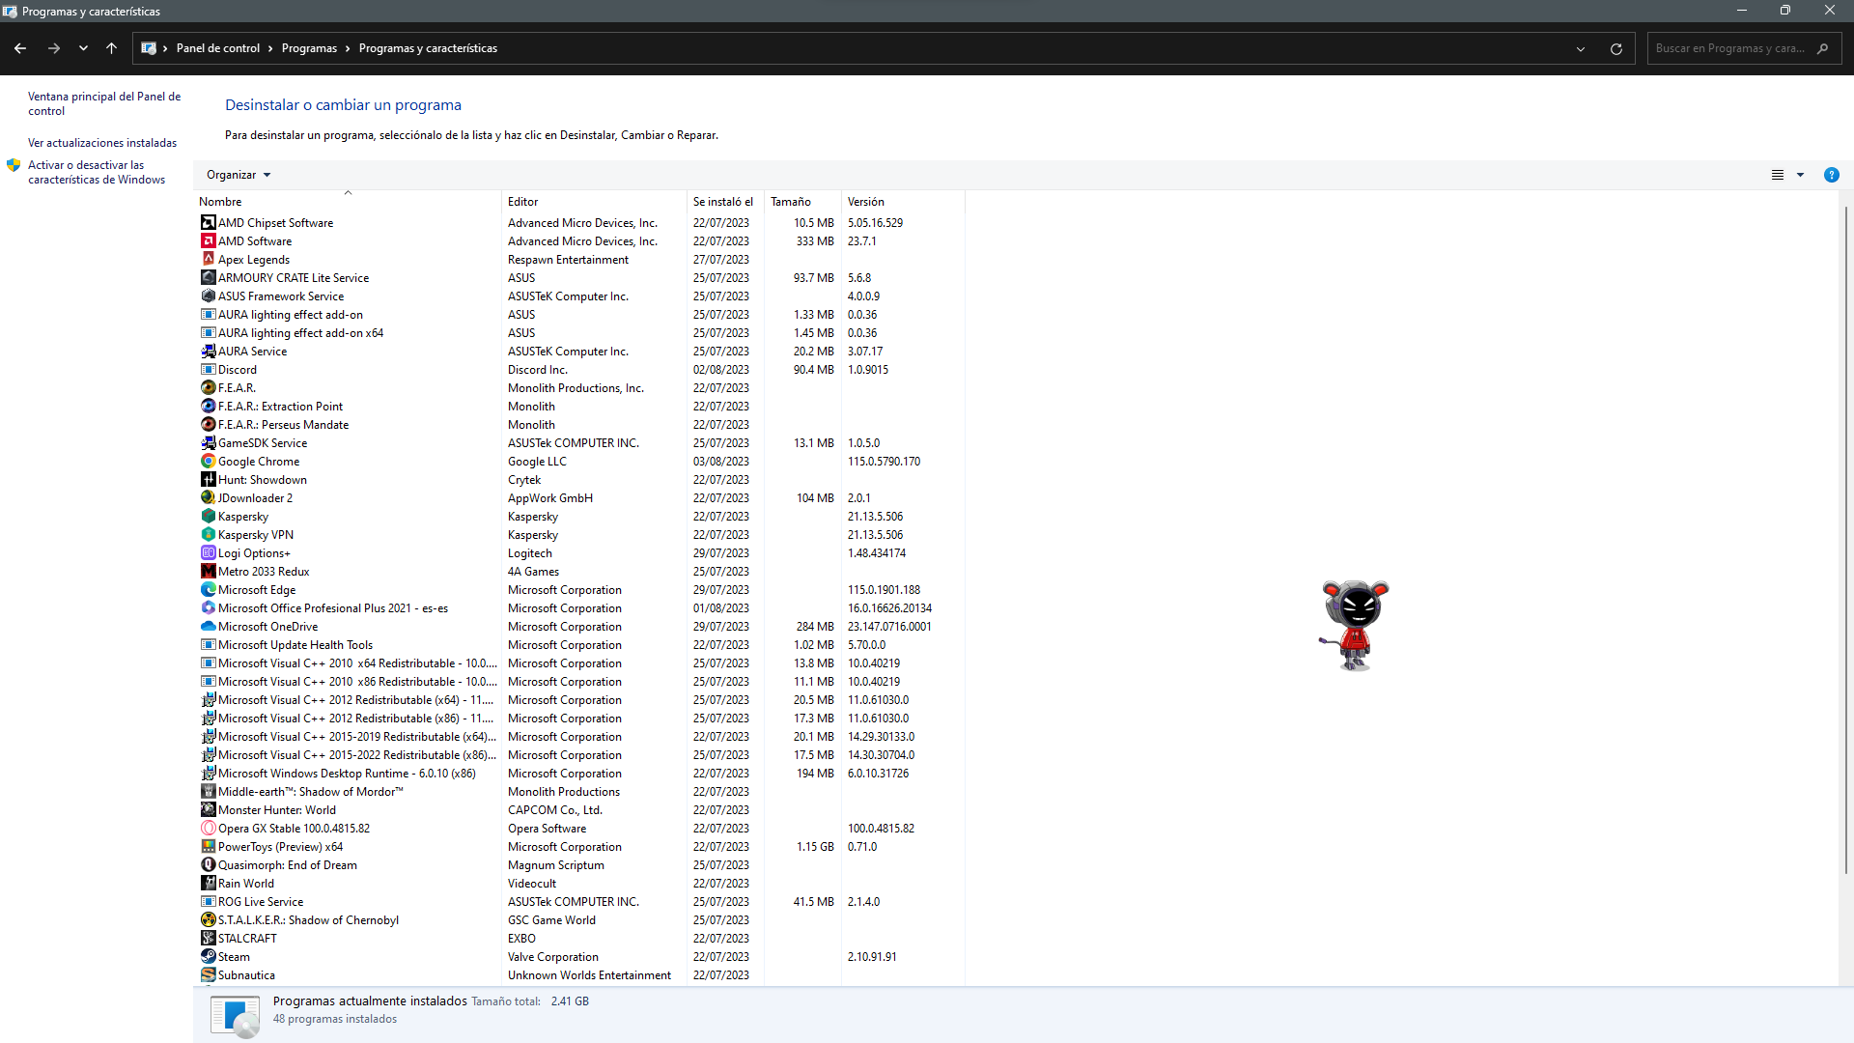Select ROG Live Service row
This screenshot has width=1854, height=1043.
579,902
